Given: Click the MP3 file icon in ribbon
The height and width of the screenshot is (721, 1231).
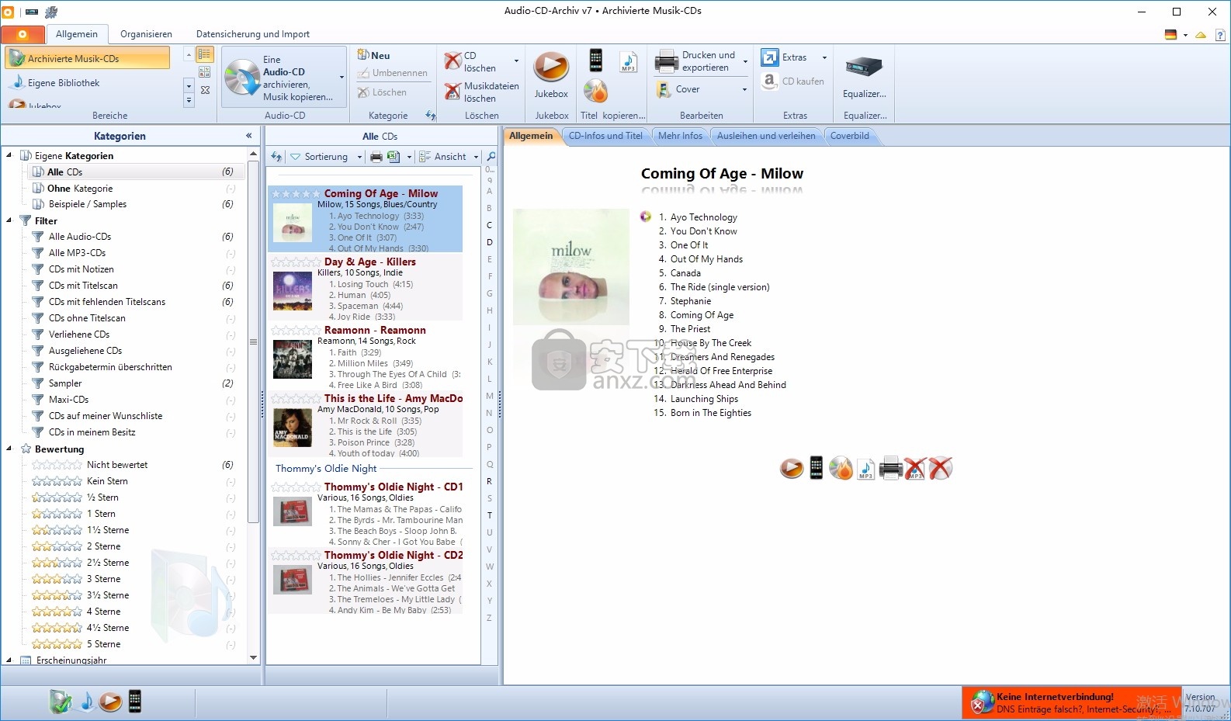Looking at the screenshot, I should tap(628, 61).
